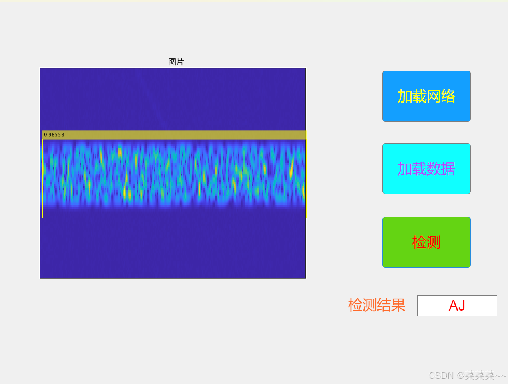Click the 检测结果 label
This screenshot has height=384, width=508.
(377, 305)
